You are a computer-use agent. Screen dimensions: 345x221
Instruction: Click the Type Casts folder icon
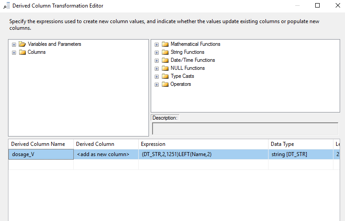(165, 76)
